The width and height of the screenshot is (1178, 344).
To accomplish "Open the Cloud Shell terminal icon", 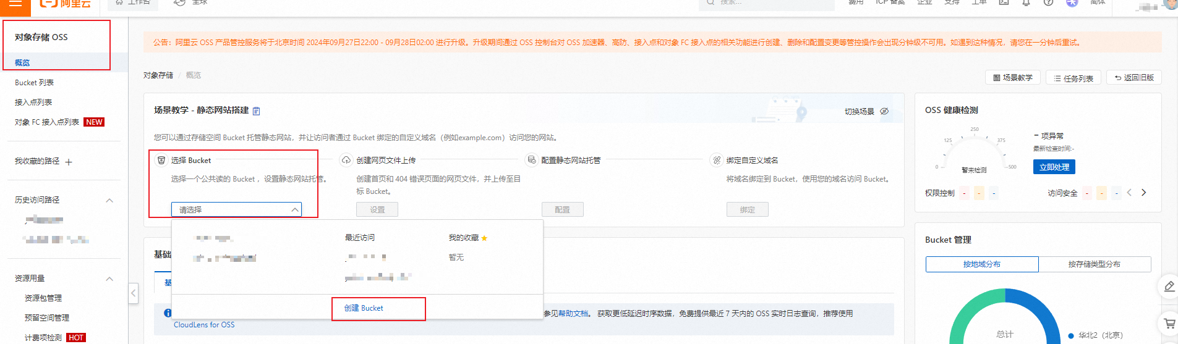I will (x=1004, y=2).
